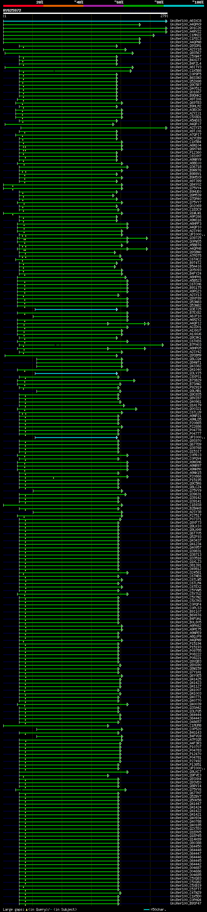The width and height of the screenshot is (207, 912).
Task: Select the query name AV625972
Action: point(12,11)
